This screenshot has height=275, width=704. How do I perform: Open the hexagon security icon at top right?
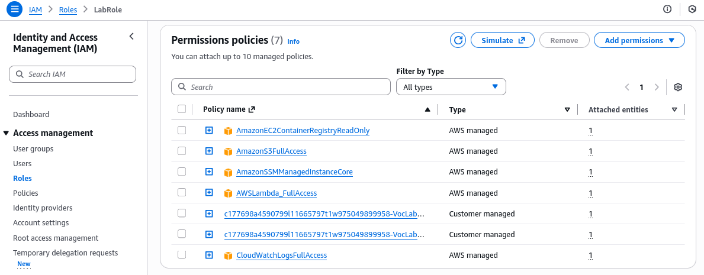[x=692, y=9]
